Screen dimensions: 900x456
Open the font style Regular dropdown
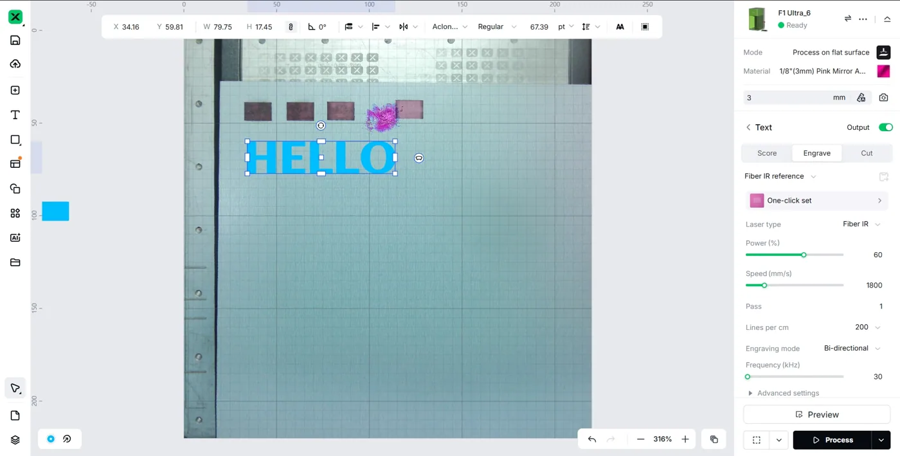(x=496, y=27)
